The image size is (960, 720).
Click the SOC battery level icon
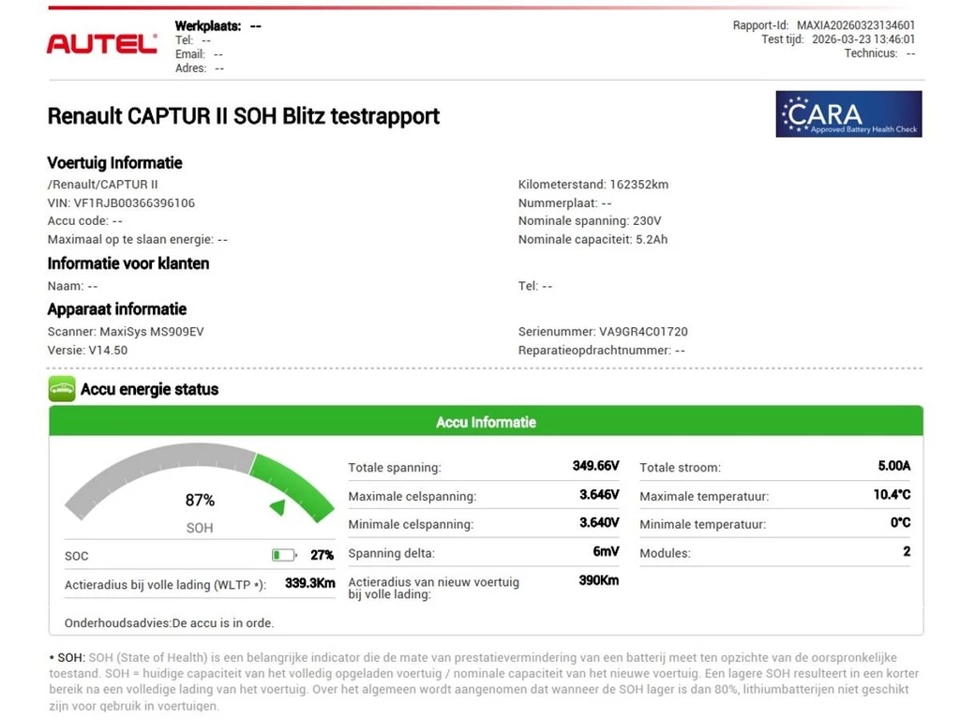(283, 555)
